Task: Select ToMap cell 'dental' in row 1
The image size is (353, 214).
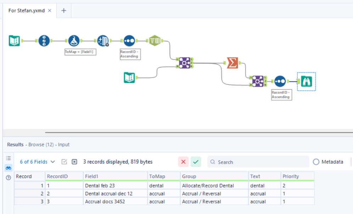Action: 164,185
